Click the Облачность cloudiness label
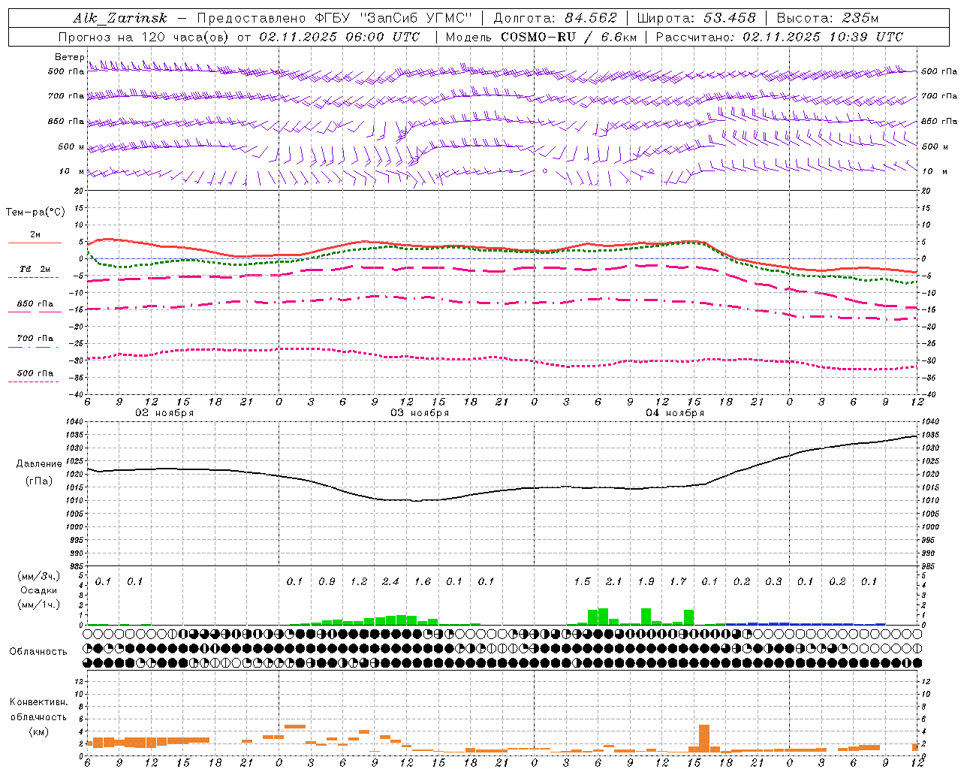The image size is (961, 769). tap(38, 652)
